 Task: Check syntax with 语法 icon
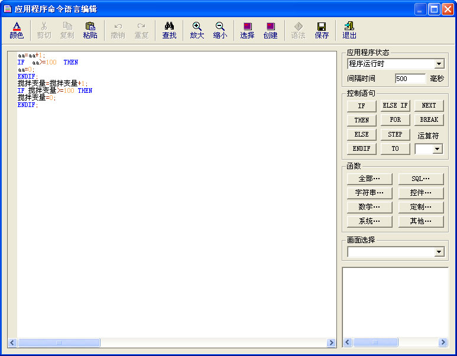tap(298, 30)
